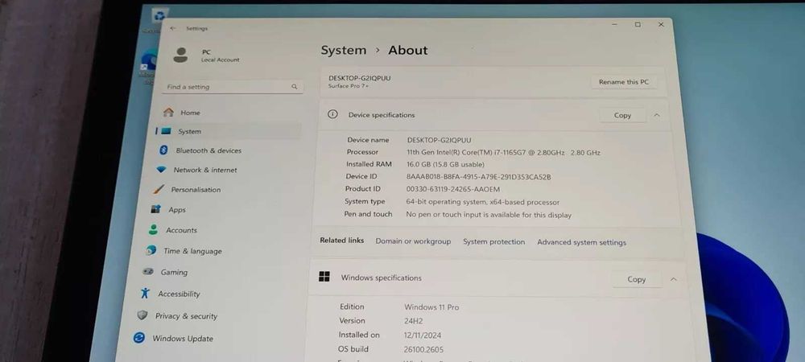Viewport: 805px width, 362px height.
Task: Open Apps settings page
Action: pos(177,210)
